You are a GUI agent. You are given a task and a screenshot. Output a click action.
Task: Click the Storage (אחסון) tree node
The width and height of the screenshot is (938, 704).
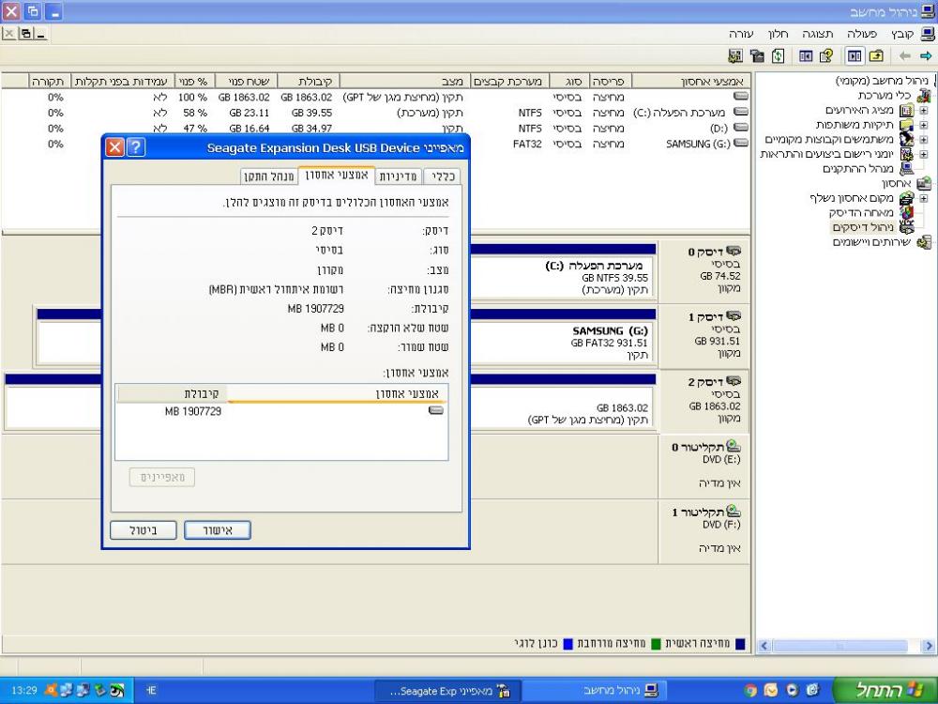(x=896, y=183)
